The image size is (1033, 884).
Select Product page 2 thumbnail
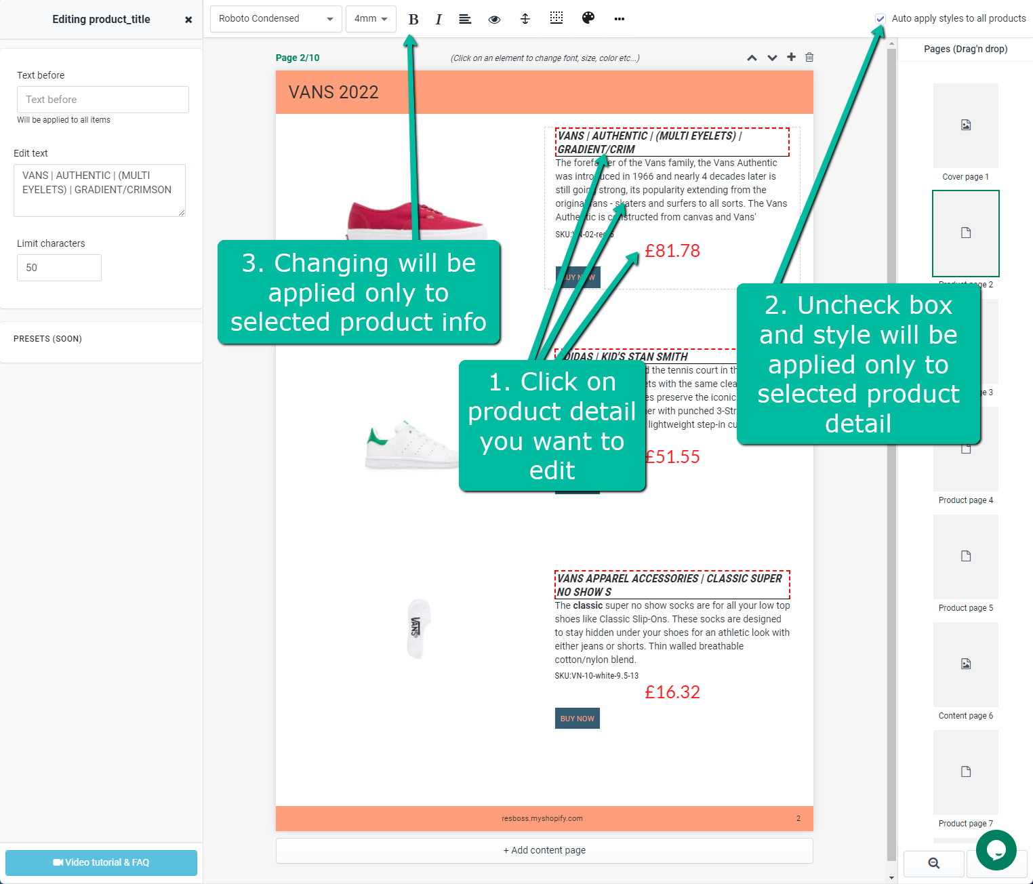(966, 233)
